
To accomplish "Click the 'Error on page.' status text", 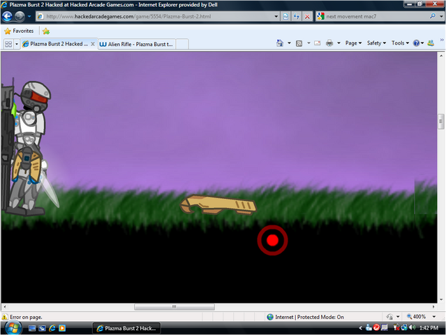I will click(26, 317).
